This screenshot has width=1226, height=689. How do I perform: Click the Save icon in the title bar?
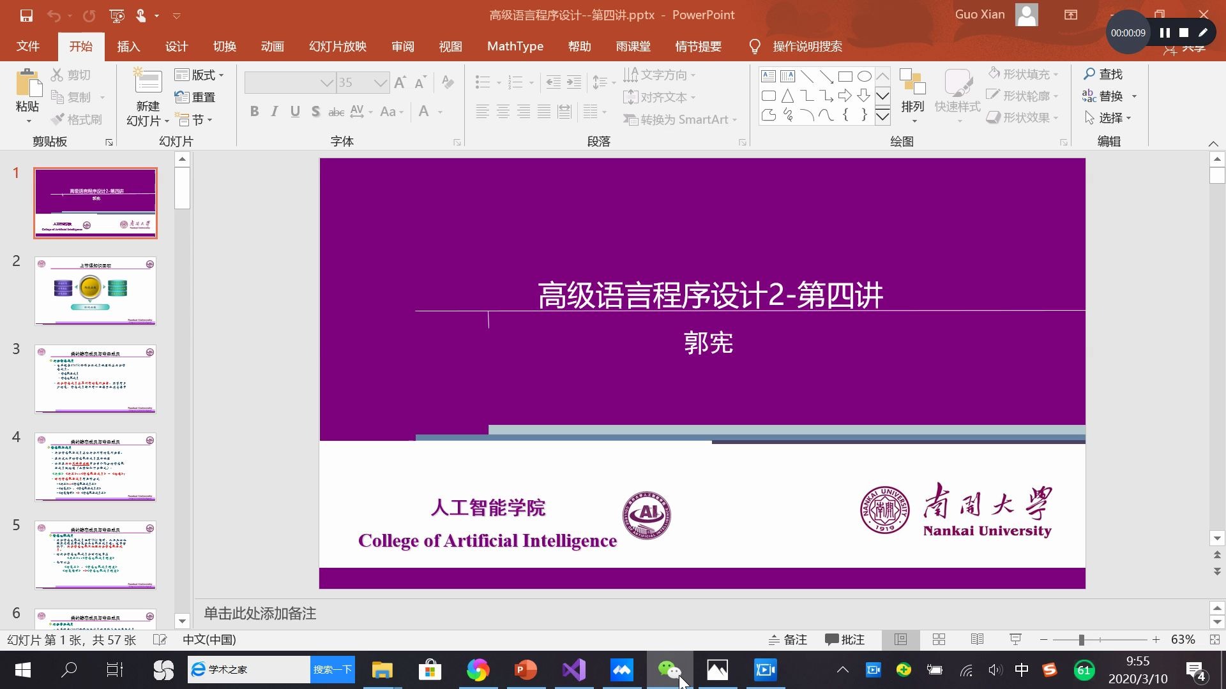(x=26, y=15)
